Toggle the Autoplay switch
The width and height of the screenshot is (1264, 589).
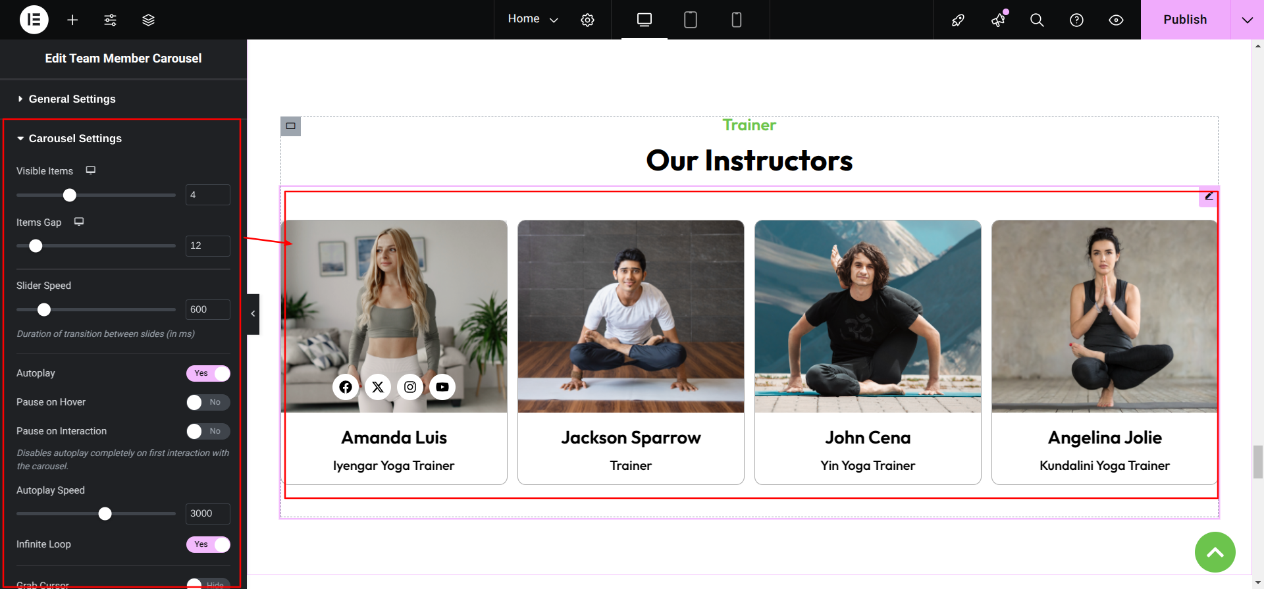point(208,373)
